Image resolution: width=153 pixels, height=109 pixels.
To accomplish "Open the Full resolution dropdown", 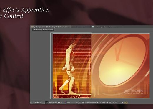I will [72, 103].
